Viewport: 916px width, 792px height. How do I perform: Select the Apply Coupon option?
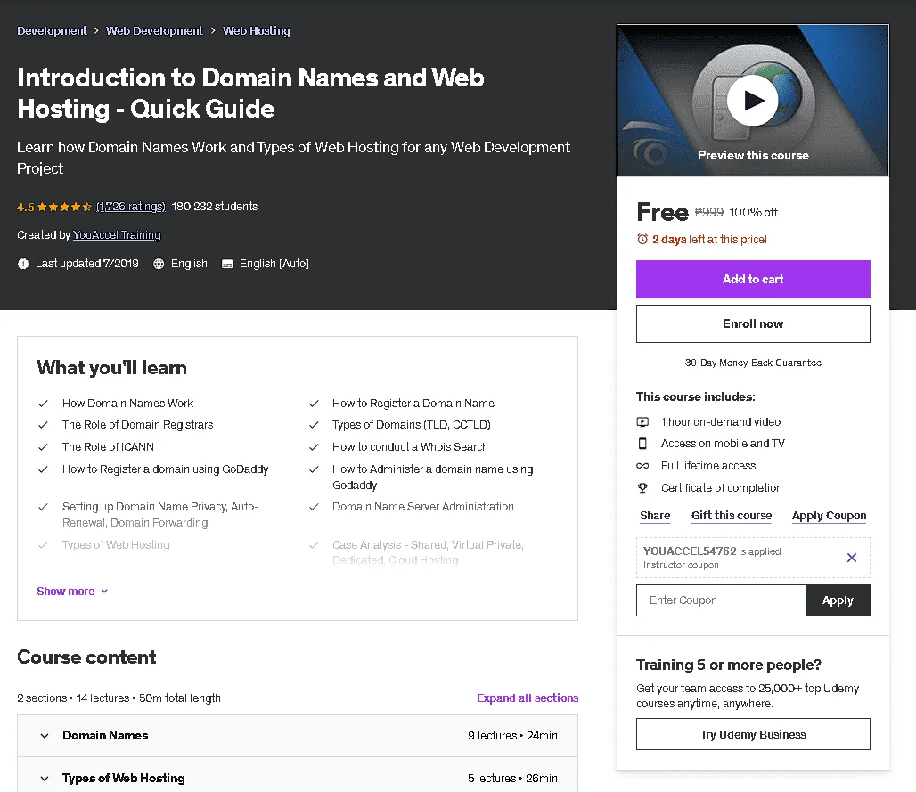click(829, 516)
